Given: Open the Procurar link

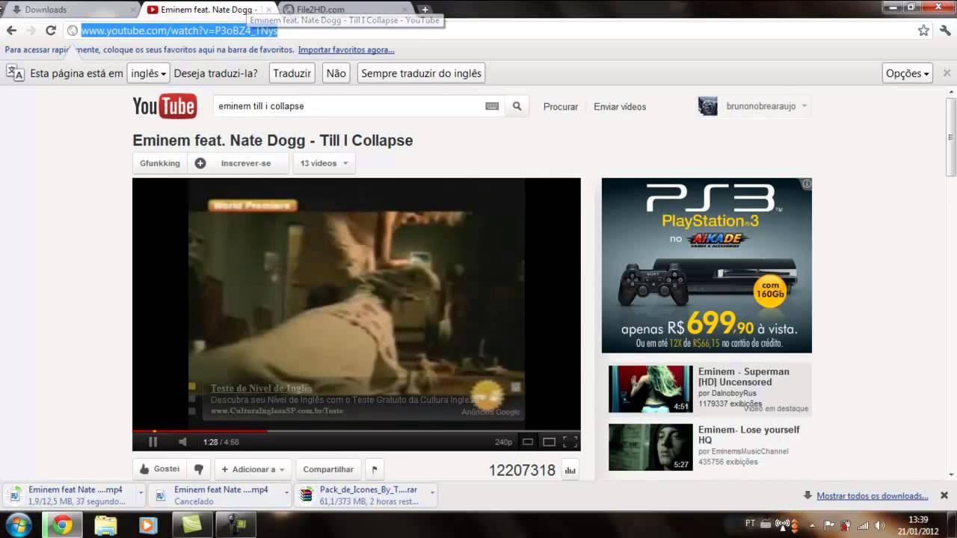Looking at the screenshot, I should click(561, 107).
